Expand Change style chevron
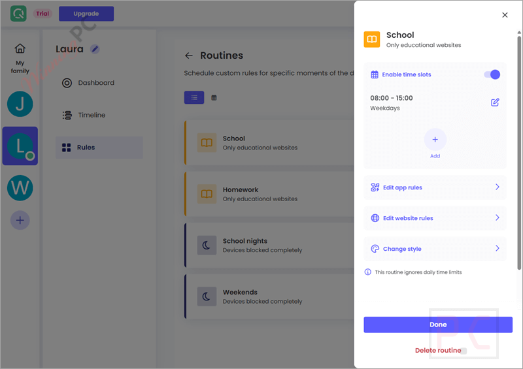The width and height of the screenshot is (523, 369). [498, 248]
